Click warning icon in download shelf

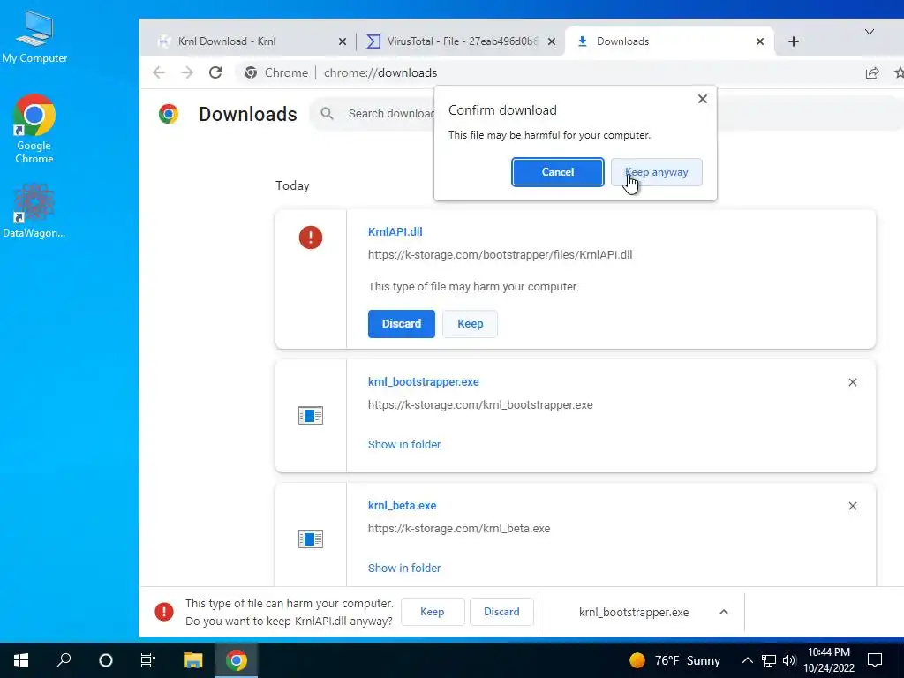click(x=163, y=612)
